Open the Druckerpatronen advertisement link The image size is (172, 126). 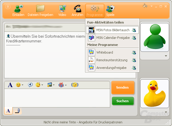click(83, 122)
